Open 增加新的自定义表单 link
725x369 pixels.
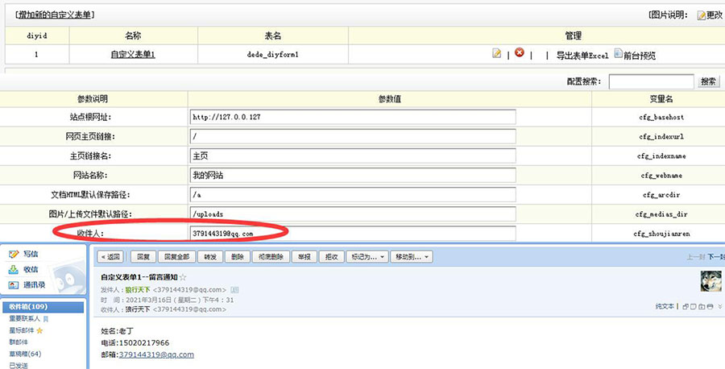[x=55, y=15]
